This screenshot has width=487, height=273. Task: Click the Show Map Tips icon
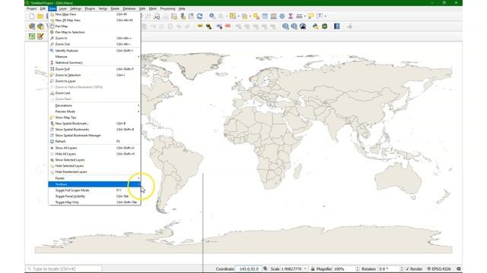pos(311,16)
